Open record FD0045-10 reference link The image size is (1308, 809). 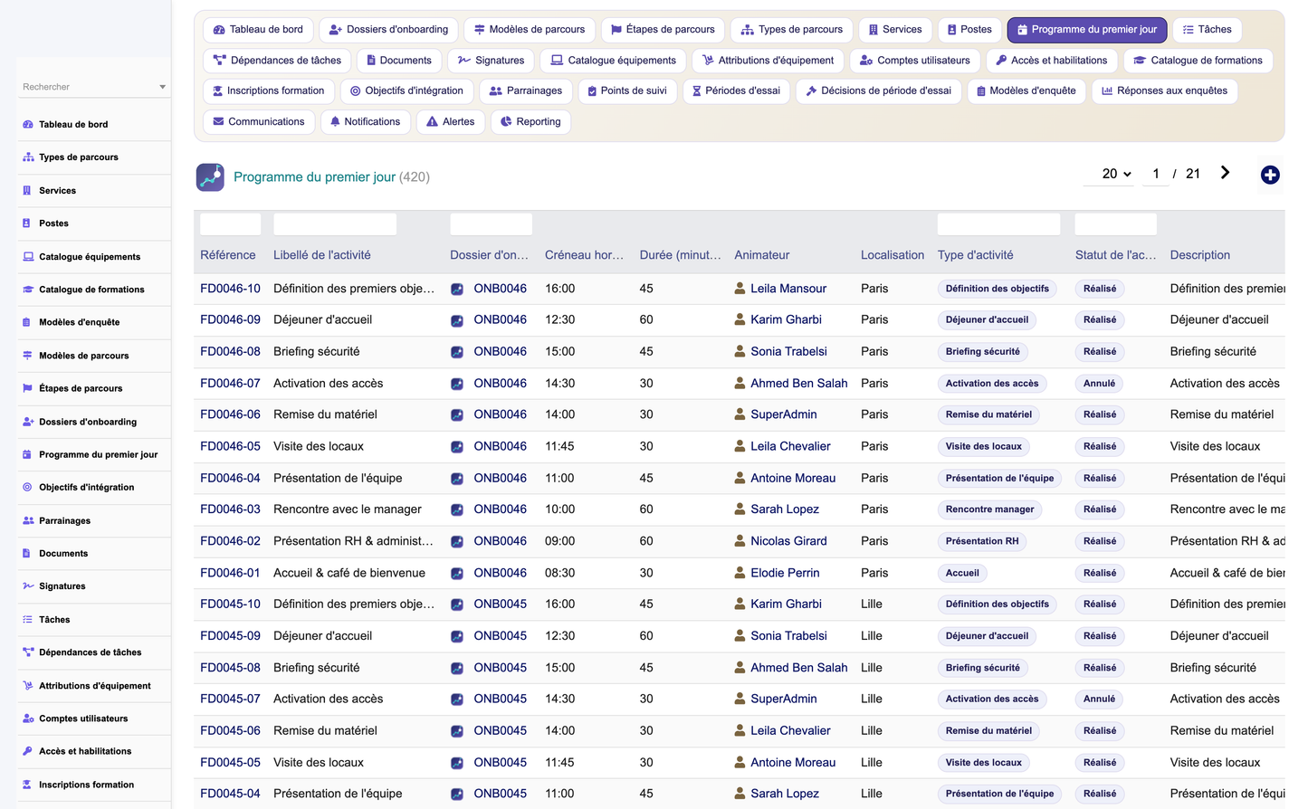tap(230, 604)
